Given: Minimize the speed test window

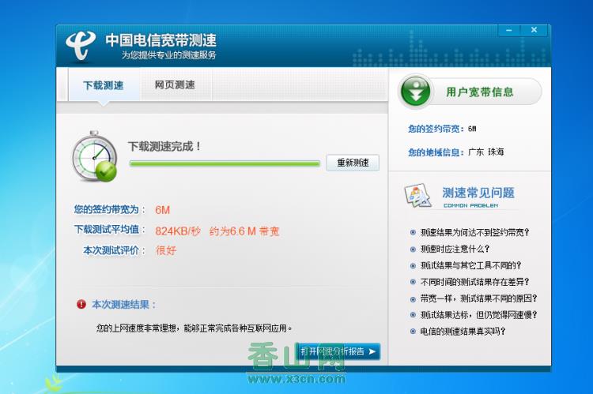Looking at the screenshot, I should [x=509, y=30].
